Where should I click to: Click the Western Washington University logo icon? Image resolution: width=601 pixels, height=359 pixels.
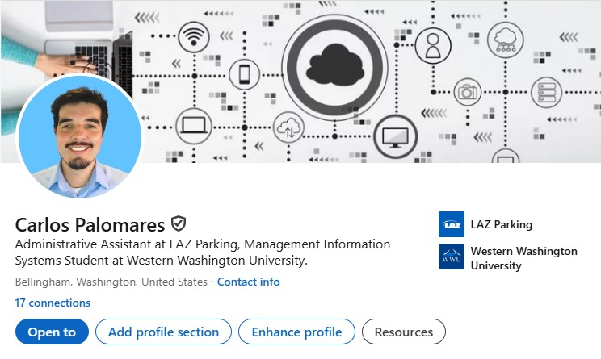452,257
